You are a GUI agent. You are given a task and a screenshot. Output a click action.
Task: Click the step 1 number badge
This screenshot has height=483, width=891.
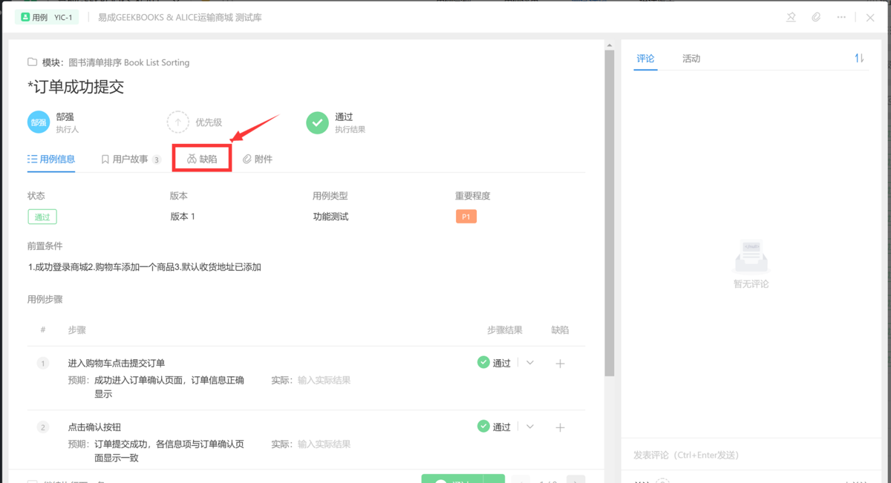point(43,363)
